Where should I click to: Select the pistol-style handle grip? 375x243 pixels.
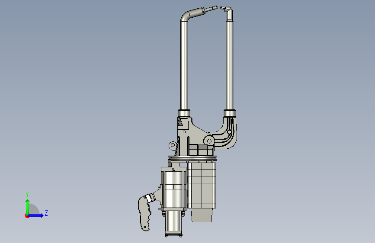[145, 214]
